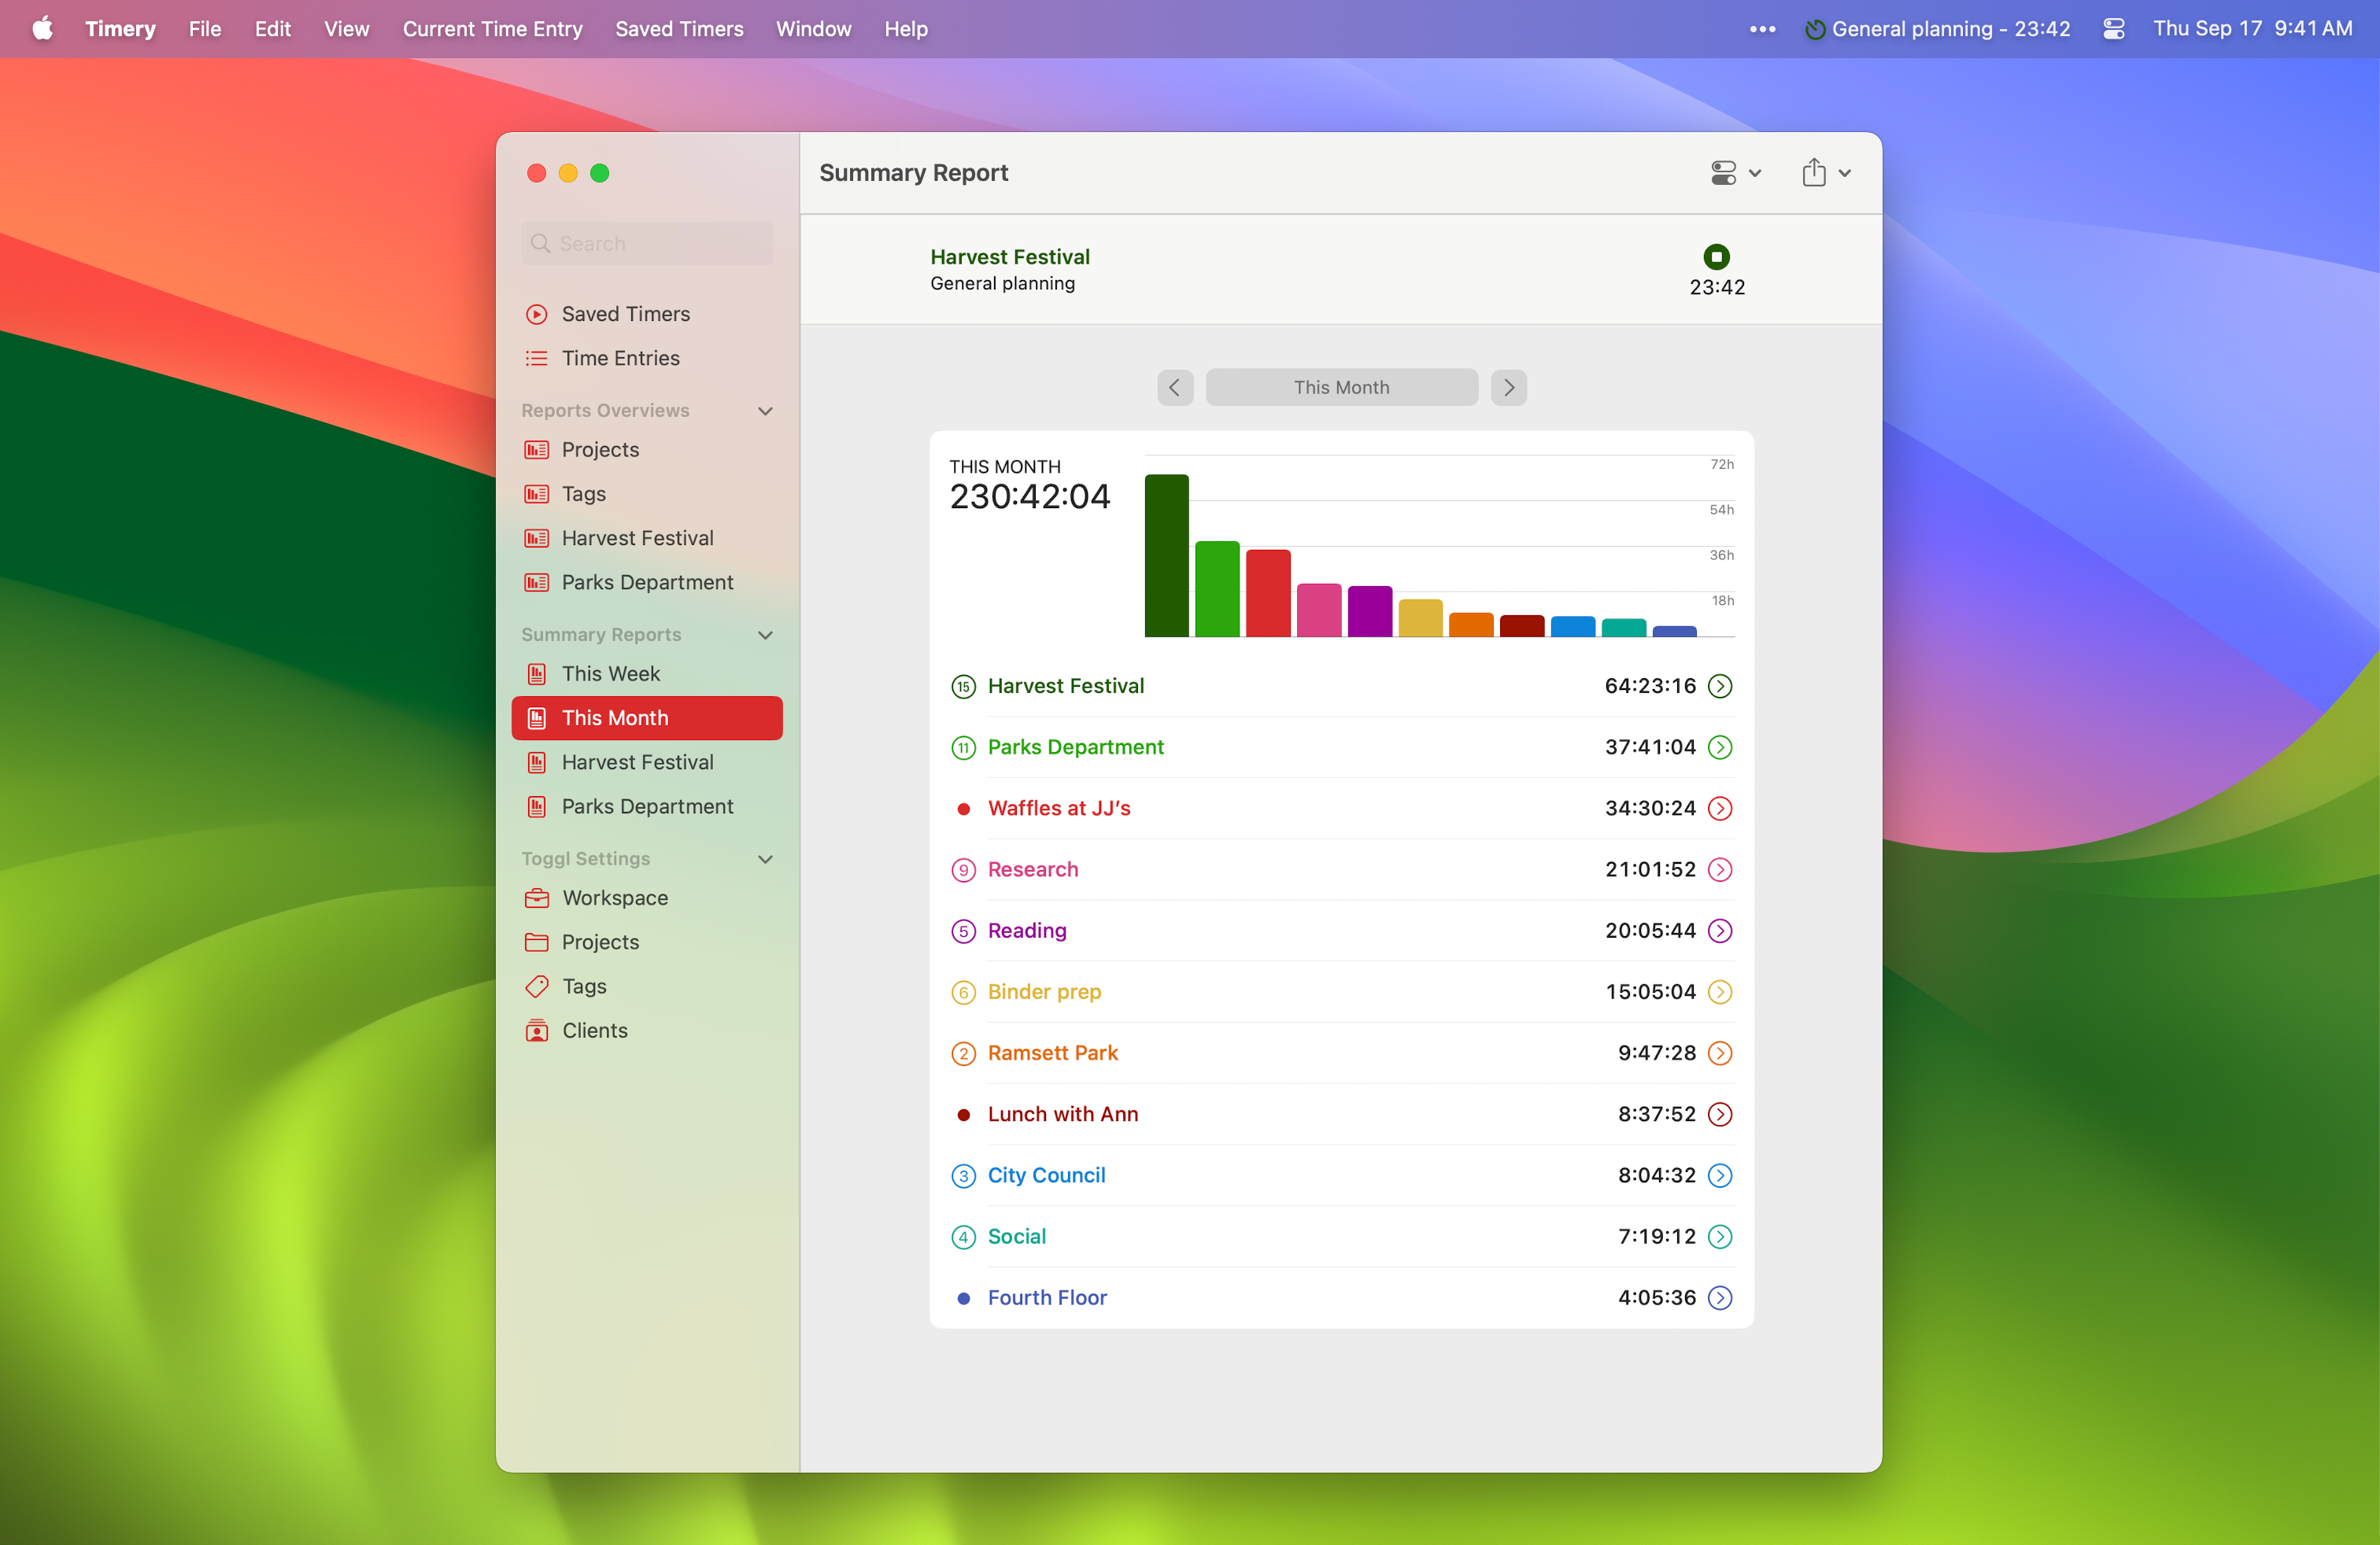
Task: Open the Saved Timers menu
Action: pos(679,28)
